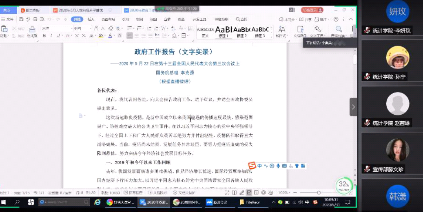This screenshot has height=212, width=423.
Task: Click the zoom slider in status bar
Action: 319,192
